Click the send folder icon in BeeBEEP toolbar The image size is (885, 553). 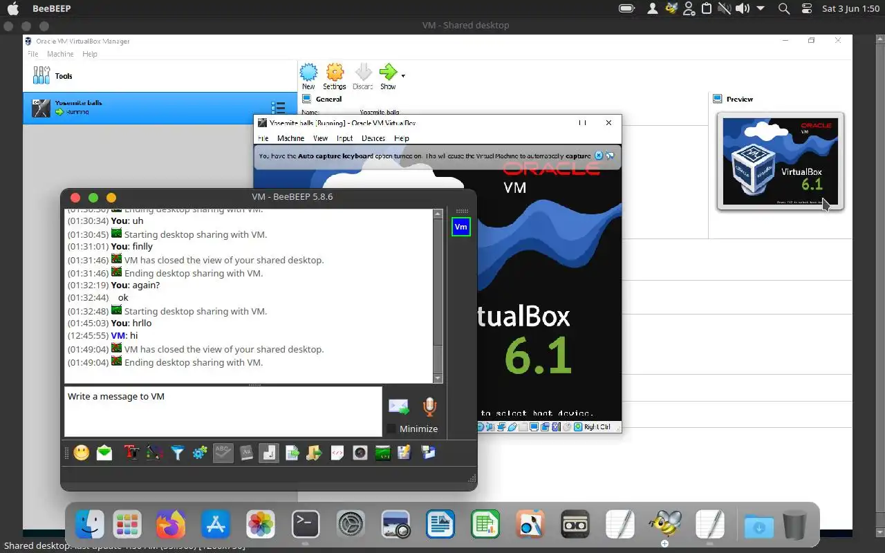[315, 453]
